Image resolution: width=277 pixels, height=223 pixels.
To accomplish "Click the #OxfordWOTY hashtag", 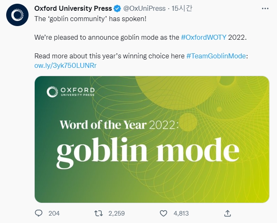I will (x=203, y=37).
